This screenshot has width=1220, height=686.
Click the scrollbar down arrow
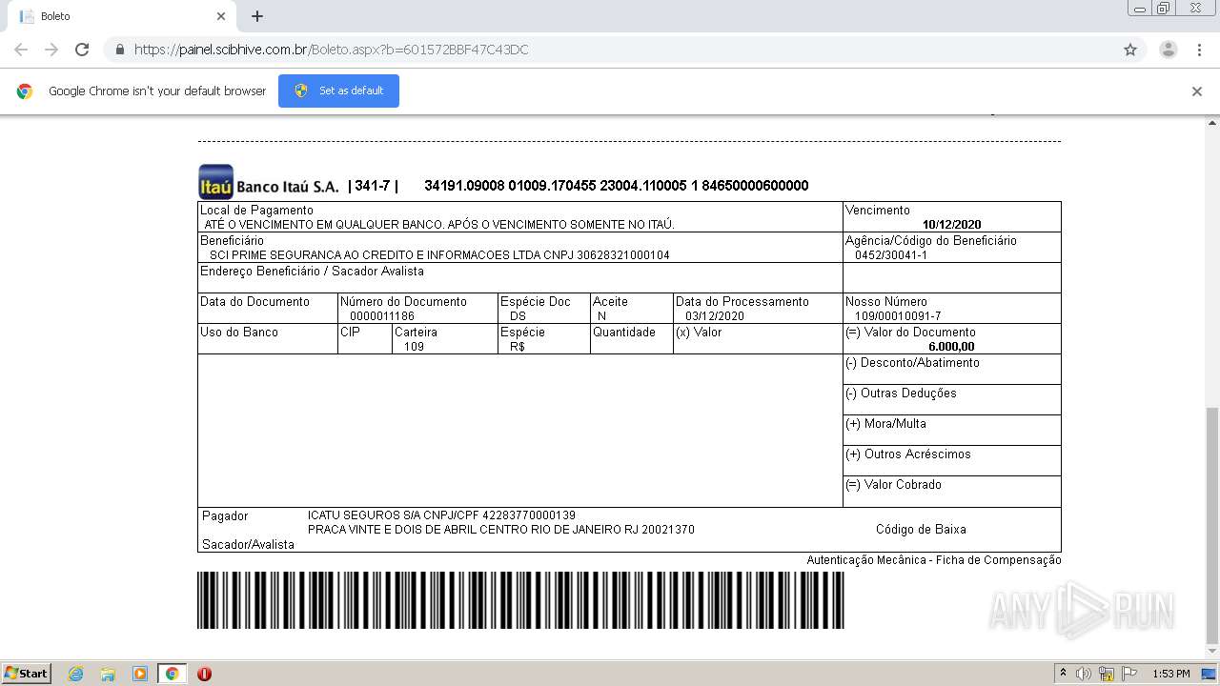[x=1212, y=652]
